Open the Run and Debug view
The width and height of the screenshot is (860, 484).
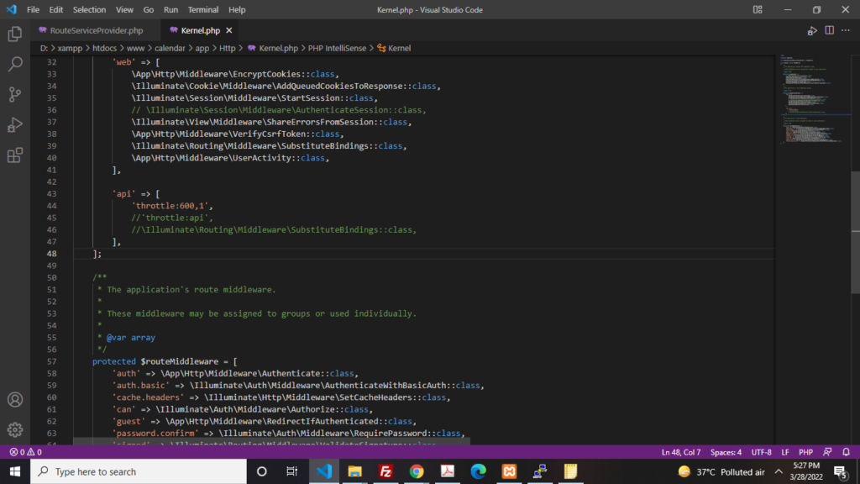click(14, 124)
